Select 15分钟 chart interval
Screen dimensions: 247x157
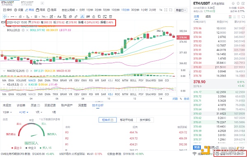coord(126,10)
